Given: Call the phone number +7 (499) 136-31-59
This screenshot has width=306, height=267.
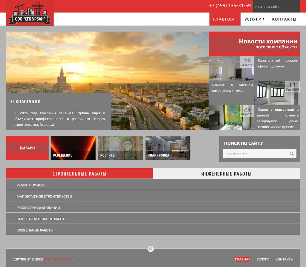Looking at the screenshot, I should point(230,5).
